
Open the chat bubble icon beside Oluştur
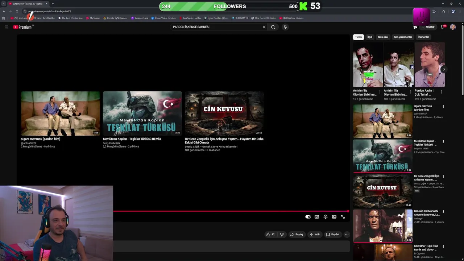click(x=415, y=27)
